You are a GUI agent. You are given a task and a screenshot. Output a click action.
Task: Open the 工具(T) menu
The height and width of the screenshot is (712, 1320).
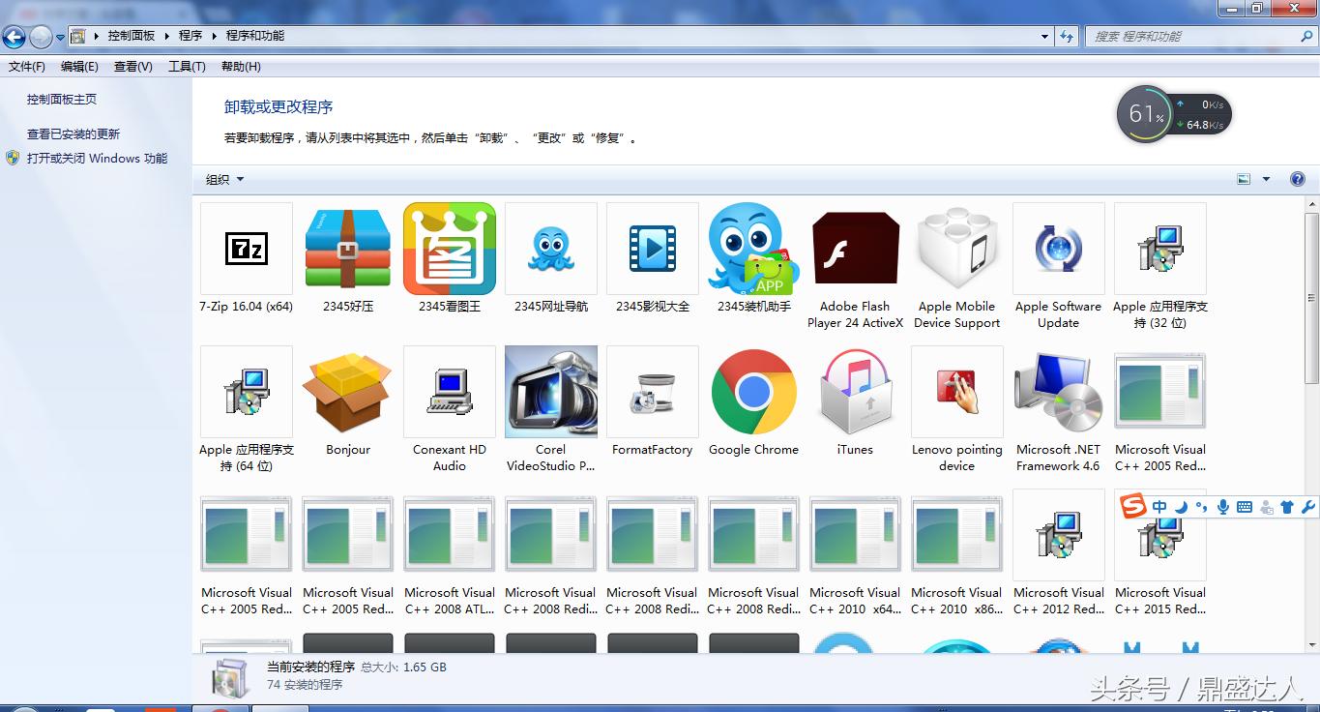tap(187, 66)
